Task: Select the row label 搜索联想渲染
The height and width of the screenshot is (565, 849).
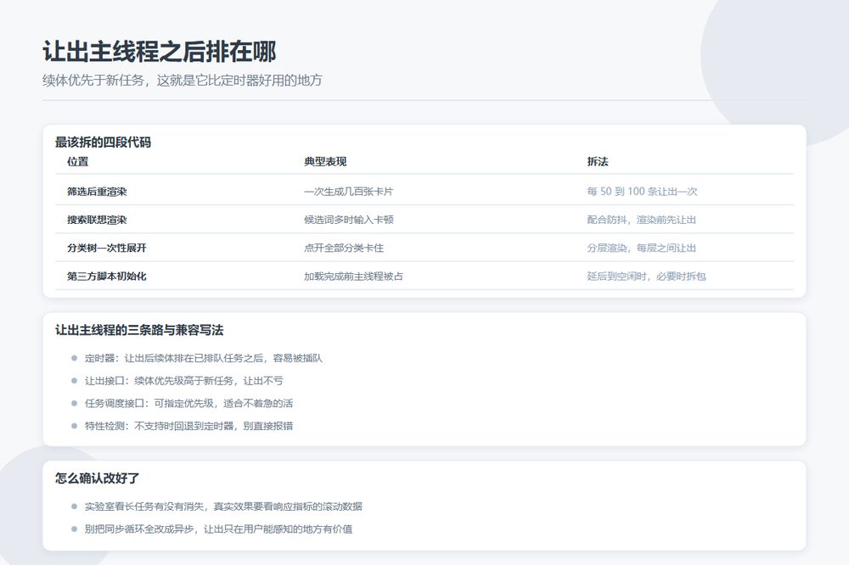Action: pyautogui.click(x=97, y=219)
